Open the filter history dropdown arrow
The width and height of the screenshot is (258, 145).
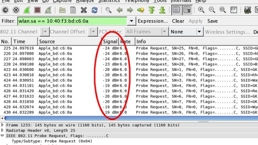tap(131, 21)
